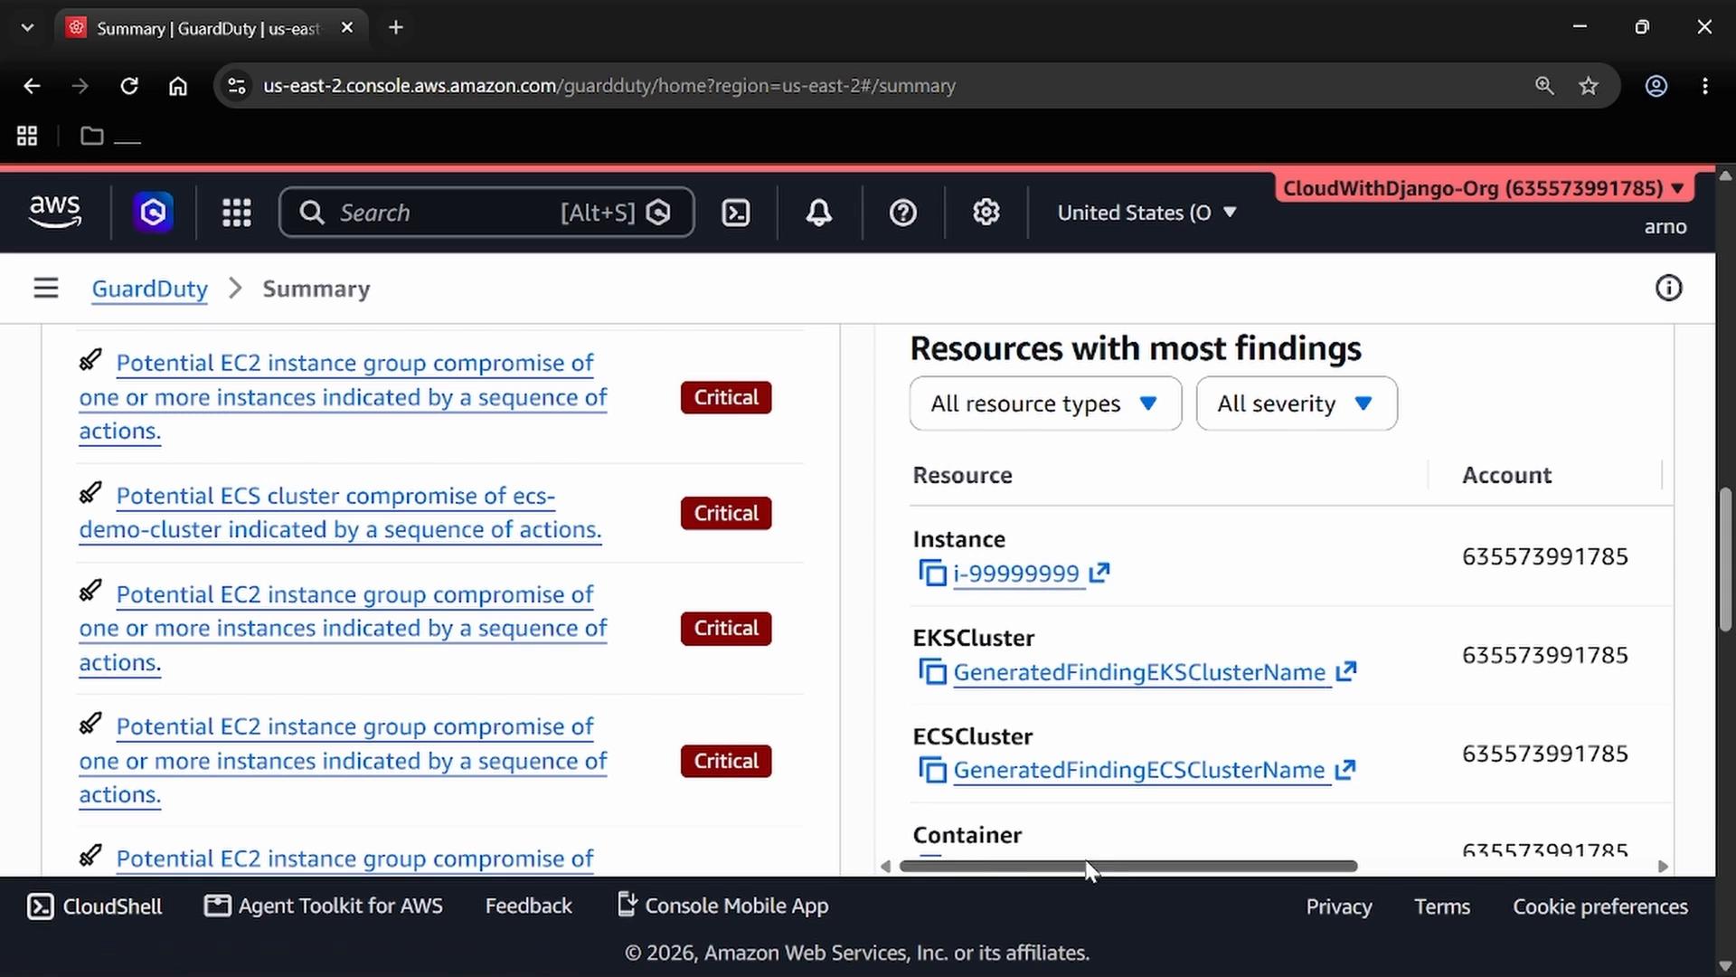The width and height of the screenshot is (1736, 977).
Task: Open the Console Mobile App link
Action: click(722, 906)
